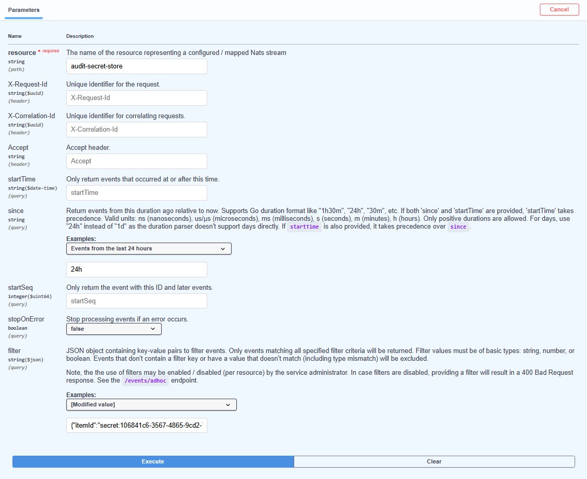Screen dimensions: 587x479
Task: Focus the resource field with audit-secret-store
Action: (137, 66)
